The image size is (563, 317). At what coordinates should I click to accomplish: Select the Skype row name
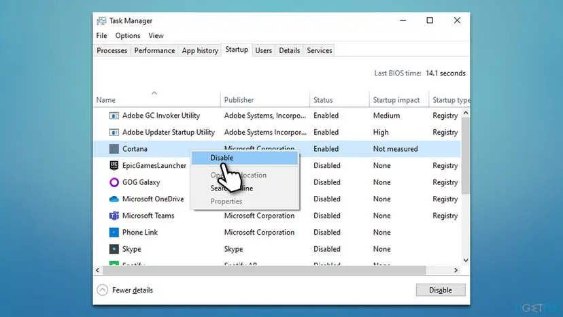pos(132,249)
